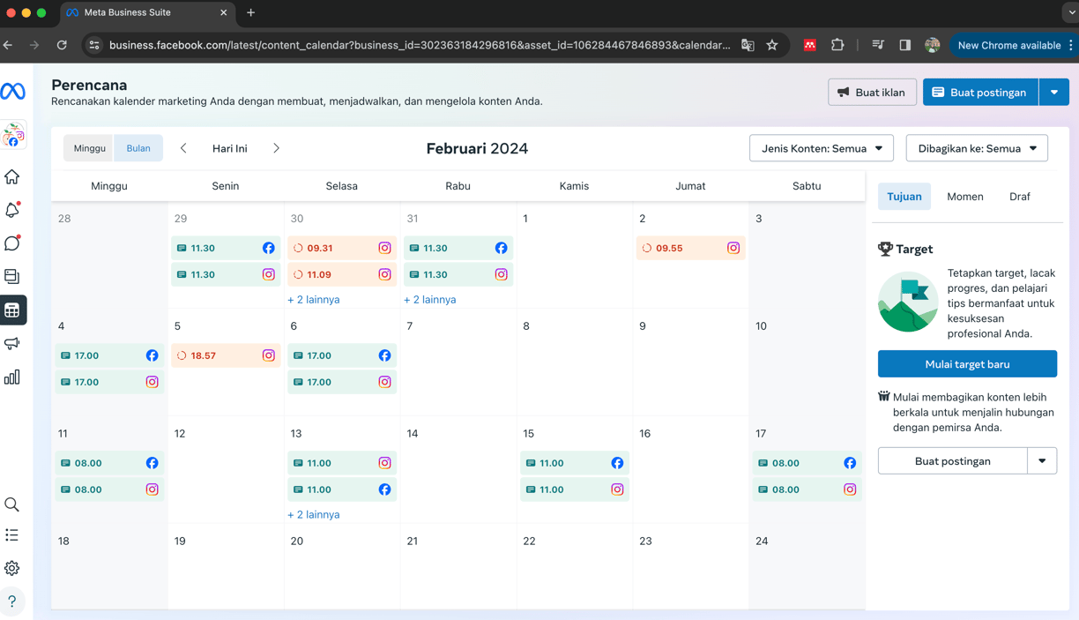The image size is (1079, 620).
Task: Open new browser tab
Action: (251, 12)
